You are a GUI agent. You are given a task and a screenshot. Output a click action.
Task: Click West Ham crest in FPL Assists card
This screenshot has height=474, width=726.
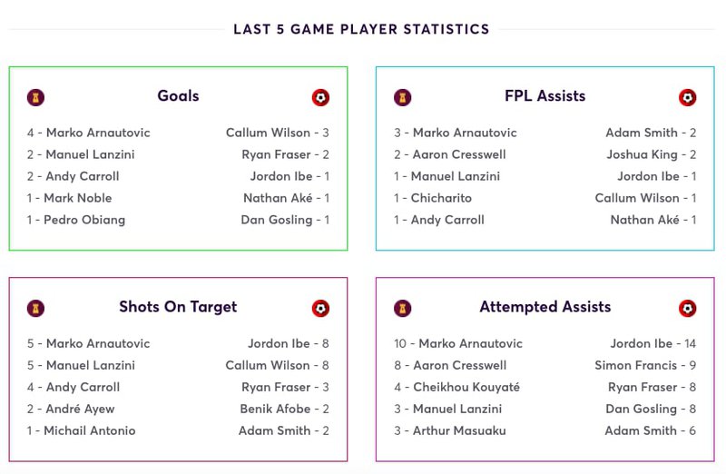click(x=402, y=97)
